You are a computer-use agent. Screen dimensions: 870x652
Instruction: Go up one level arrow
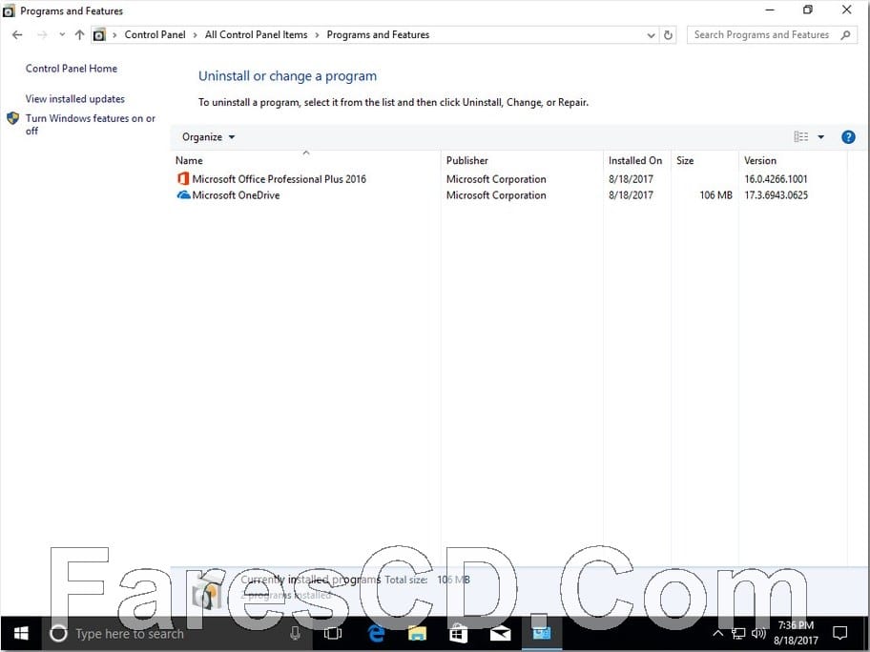[80, 35]
